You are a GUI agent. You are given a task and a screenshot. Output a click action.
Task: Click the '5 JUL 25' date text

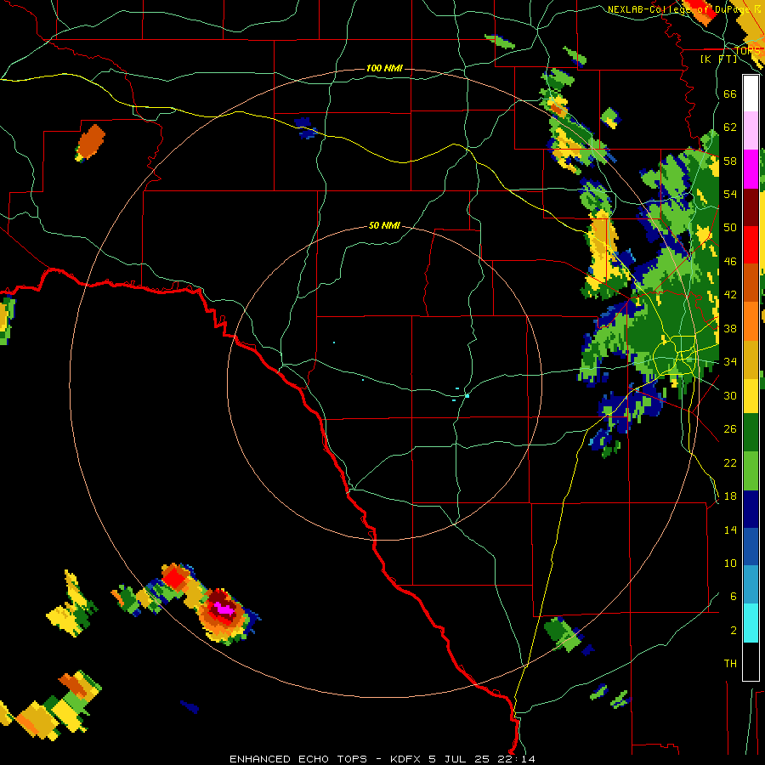pos(461,759)
